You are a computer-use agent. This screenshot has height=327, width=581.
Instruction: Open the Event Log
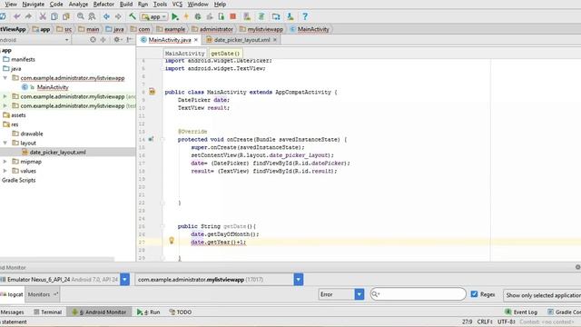(521, 312)
